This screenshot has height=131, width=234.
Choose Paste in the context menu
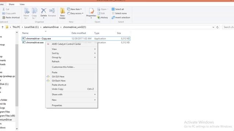[72, 72]
